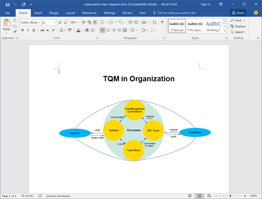Screen dimensions: 262x199
Task: Open the font size dropdown
Action: pyautogui.click(x=55, y=22)
